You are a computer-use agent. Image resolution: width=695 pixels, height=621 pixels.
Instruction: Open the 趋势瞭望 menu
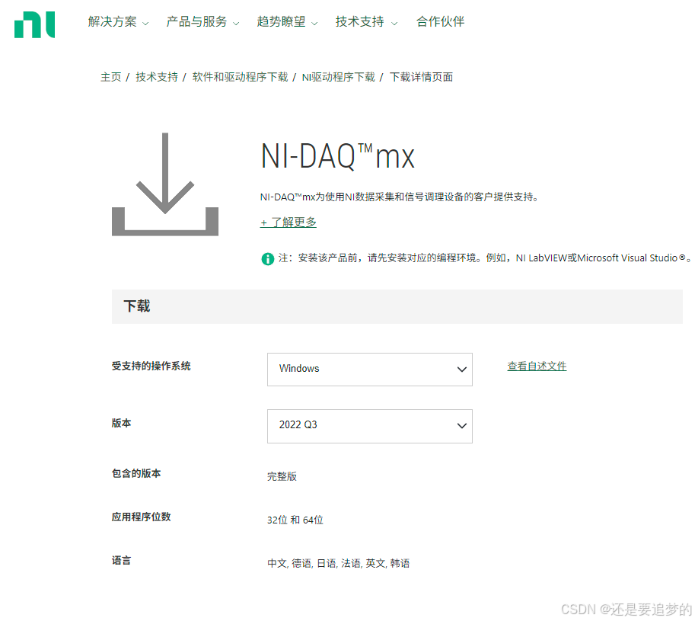(x=281, y=22)
